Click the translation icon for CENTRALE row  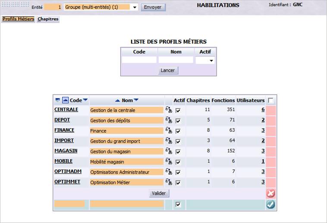point(169,110)
